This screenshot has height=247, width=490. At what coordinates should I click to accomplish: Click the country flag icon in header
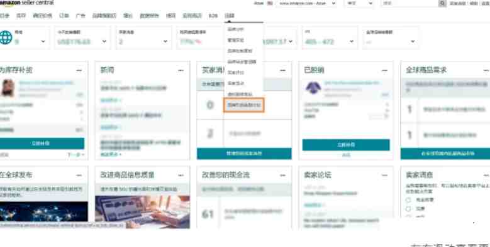click(x=270, y=3)
